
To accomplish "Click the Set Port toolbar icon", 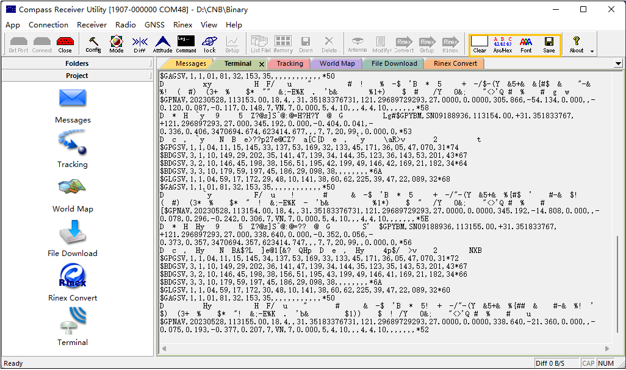I will [x=18, y=44].
